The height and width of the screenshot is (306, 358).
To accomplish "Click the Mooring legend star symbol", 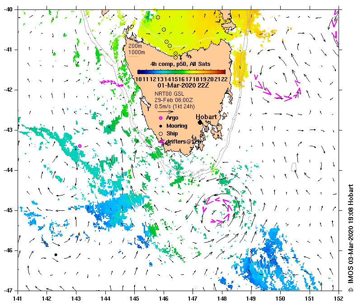I will point(161,126).
